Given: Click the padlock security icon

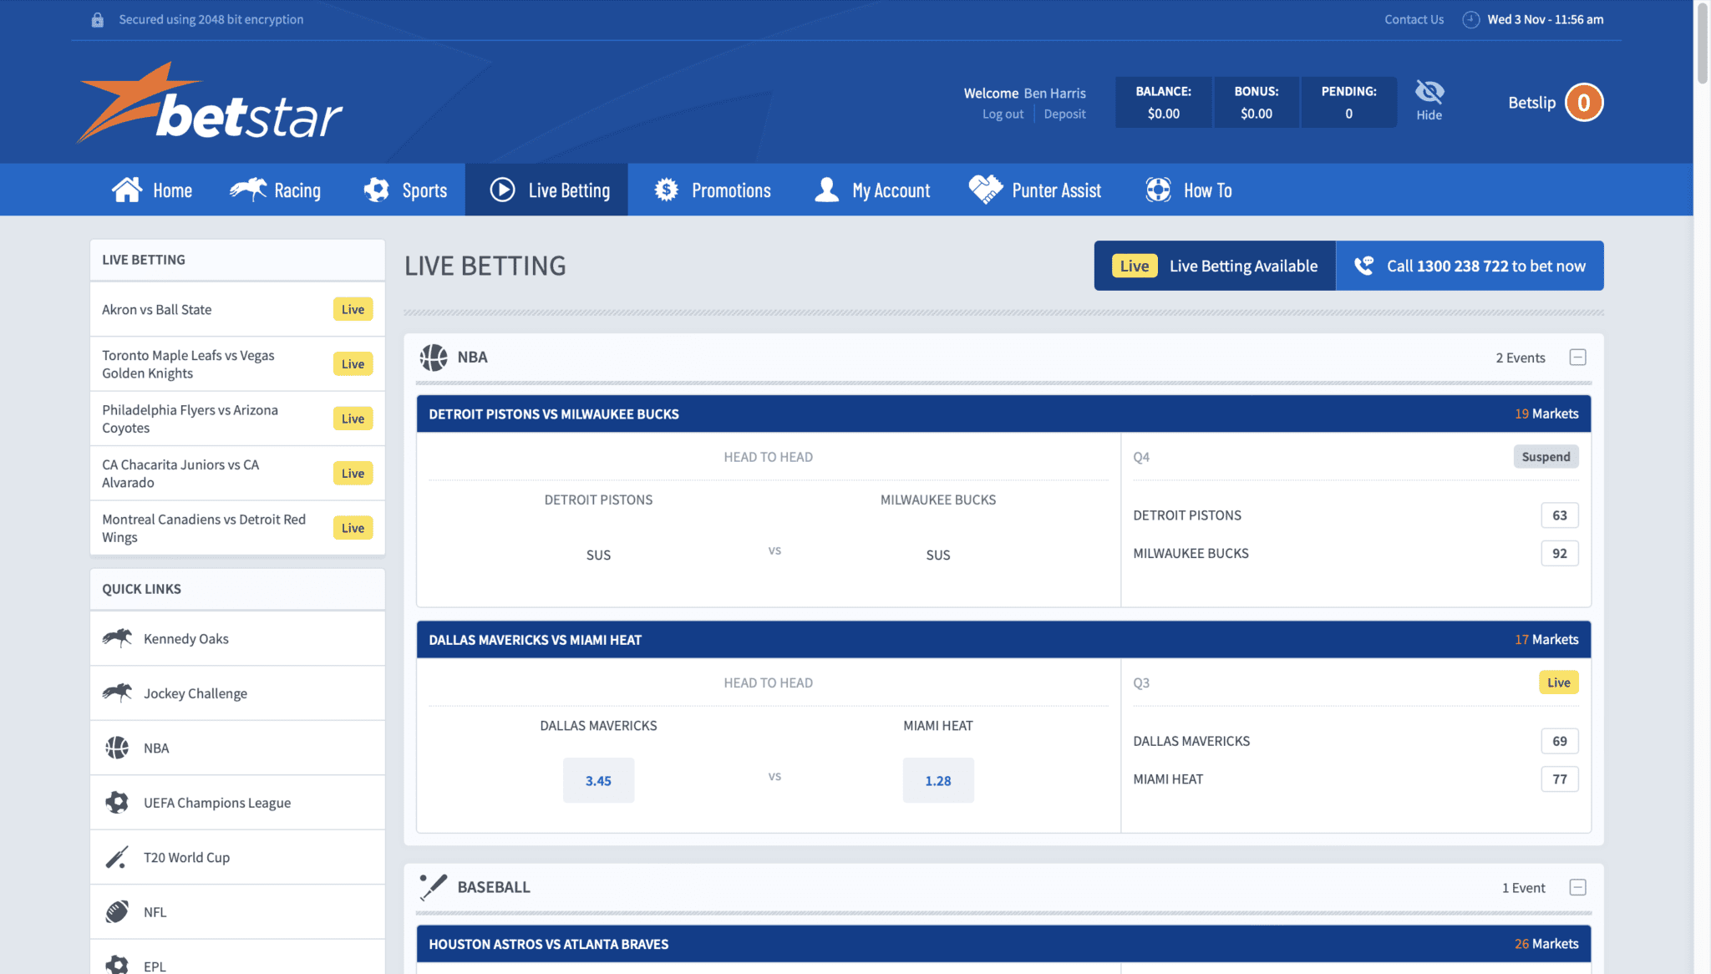Looking at the screenshot, I should (x=98, y=20).
